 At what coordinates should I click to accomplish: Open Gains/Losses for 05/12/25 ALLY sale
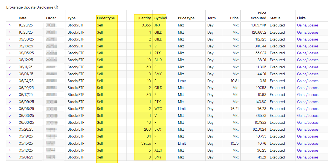(308, 150)
